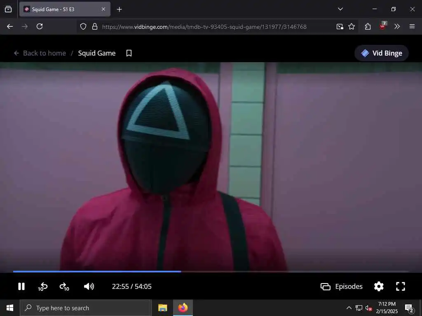This screenshot has width=422, height=316.
Task: Mute the video volume
Action: (x=89, y=286)
